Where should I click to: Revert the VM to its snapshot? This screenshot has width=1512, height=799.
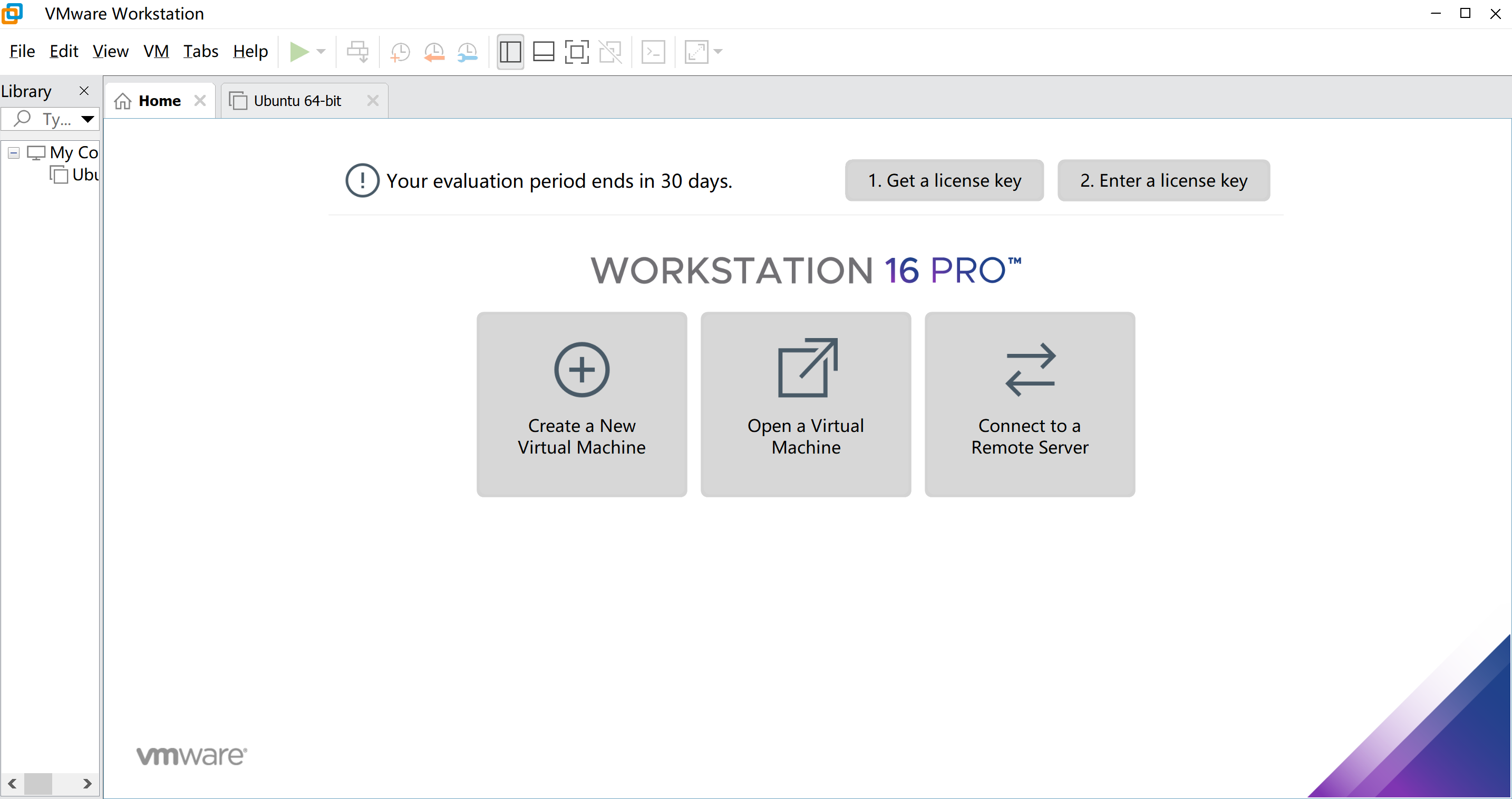point(435,52)
